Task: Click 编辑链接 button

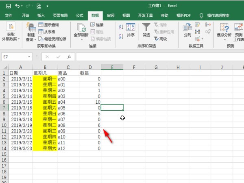Action: (x=101, y=39)
